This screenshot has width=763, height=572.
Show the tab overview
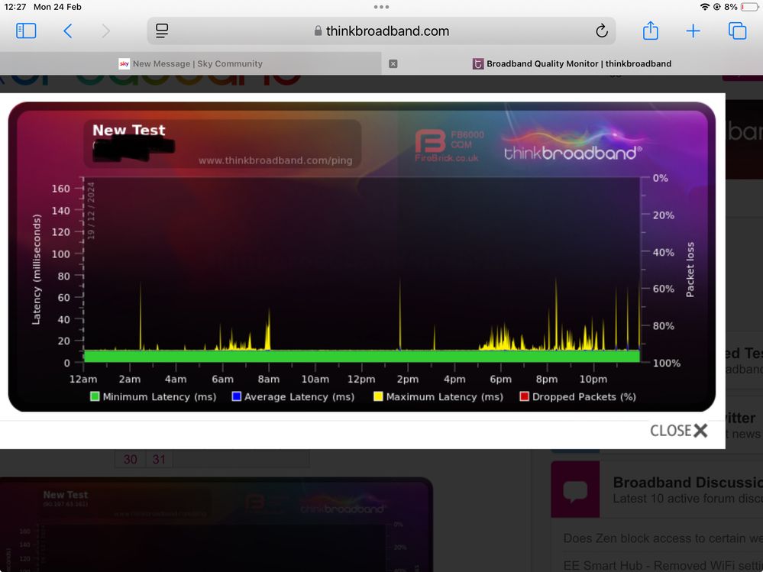point(737,31)
